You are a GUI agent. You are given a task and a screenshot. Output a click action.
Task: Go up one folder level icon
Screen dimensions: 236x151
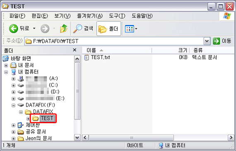(x=64, y=28)
